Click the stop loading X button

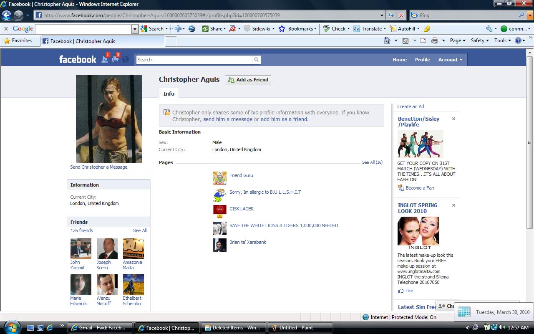401,15
